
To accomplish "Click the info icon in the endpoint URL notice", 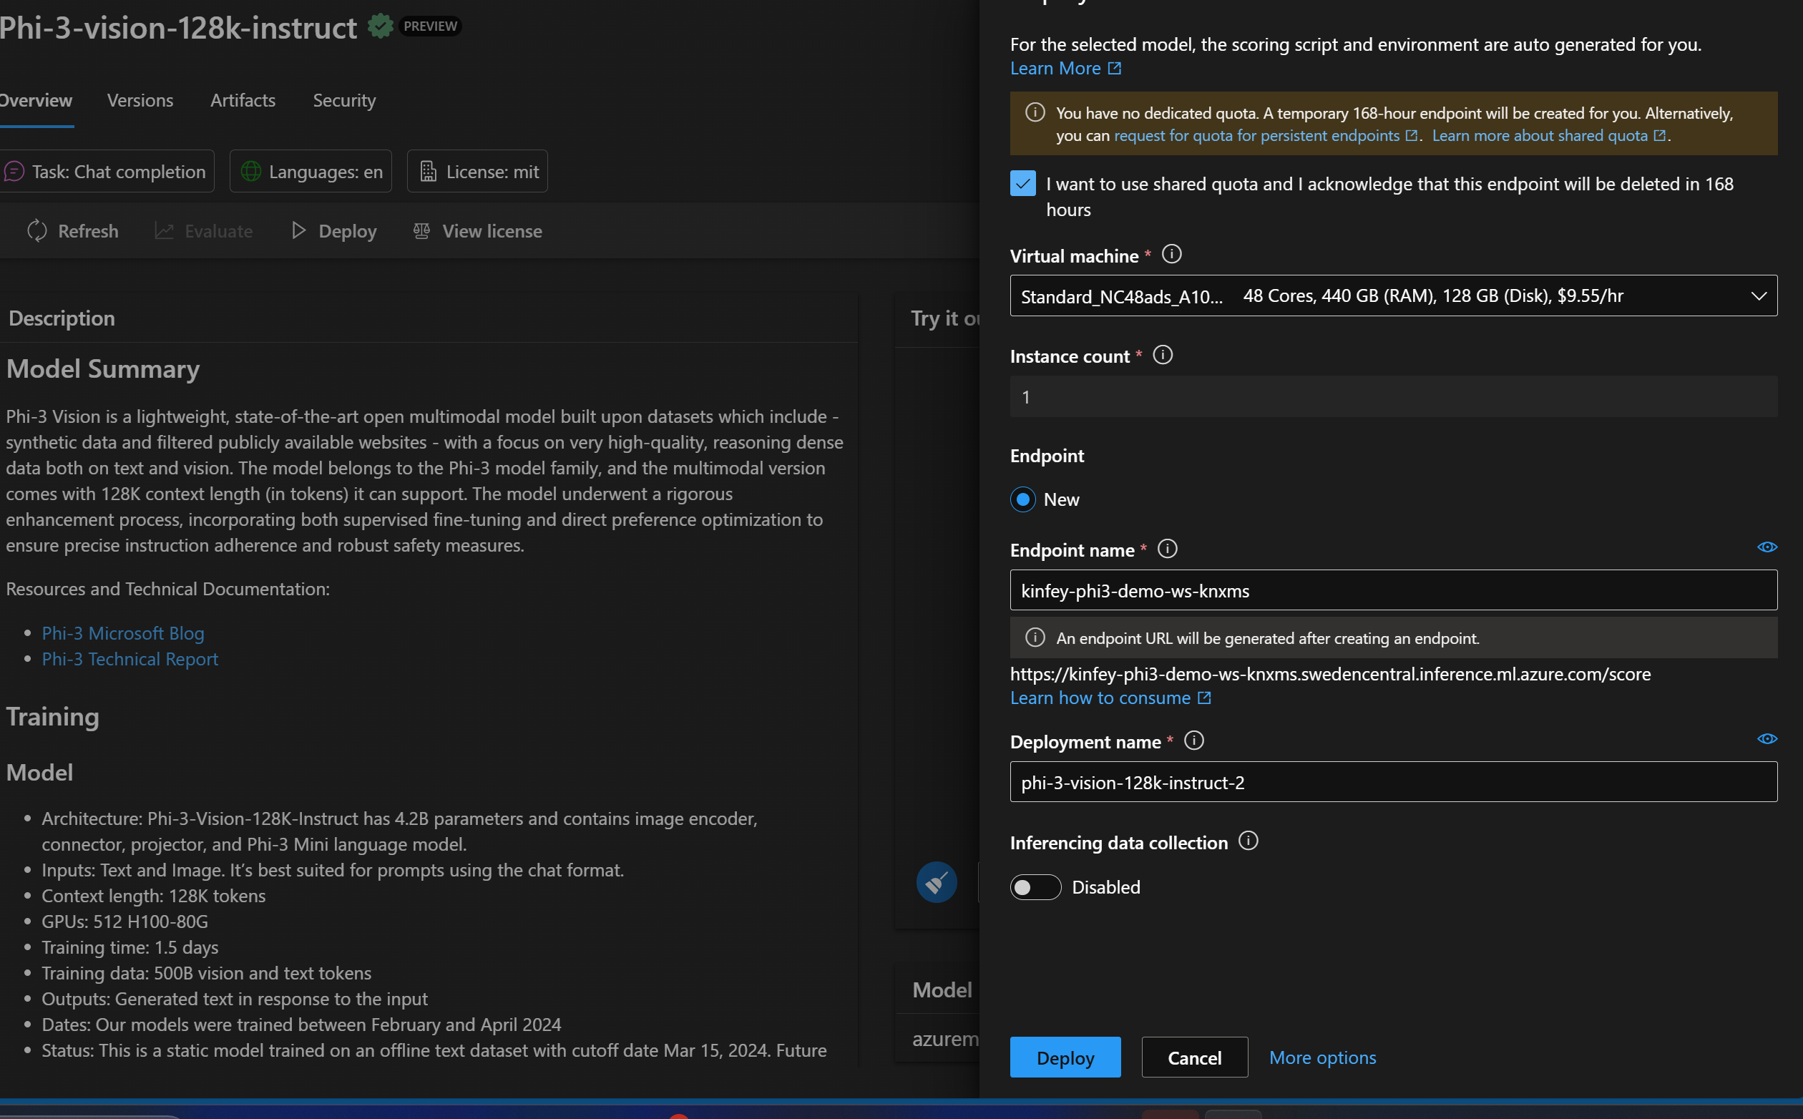I will point(1035,638).
